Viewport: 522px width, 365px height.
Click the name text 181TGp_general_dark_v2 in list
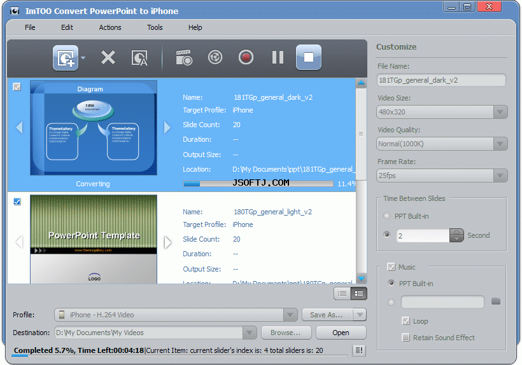(273, 97)
